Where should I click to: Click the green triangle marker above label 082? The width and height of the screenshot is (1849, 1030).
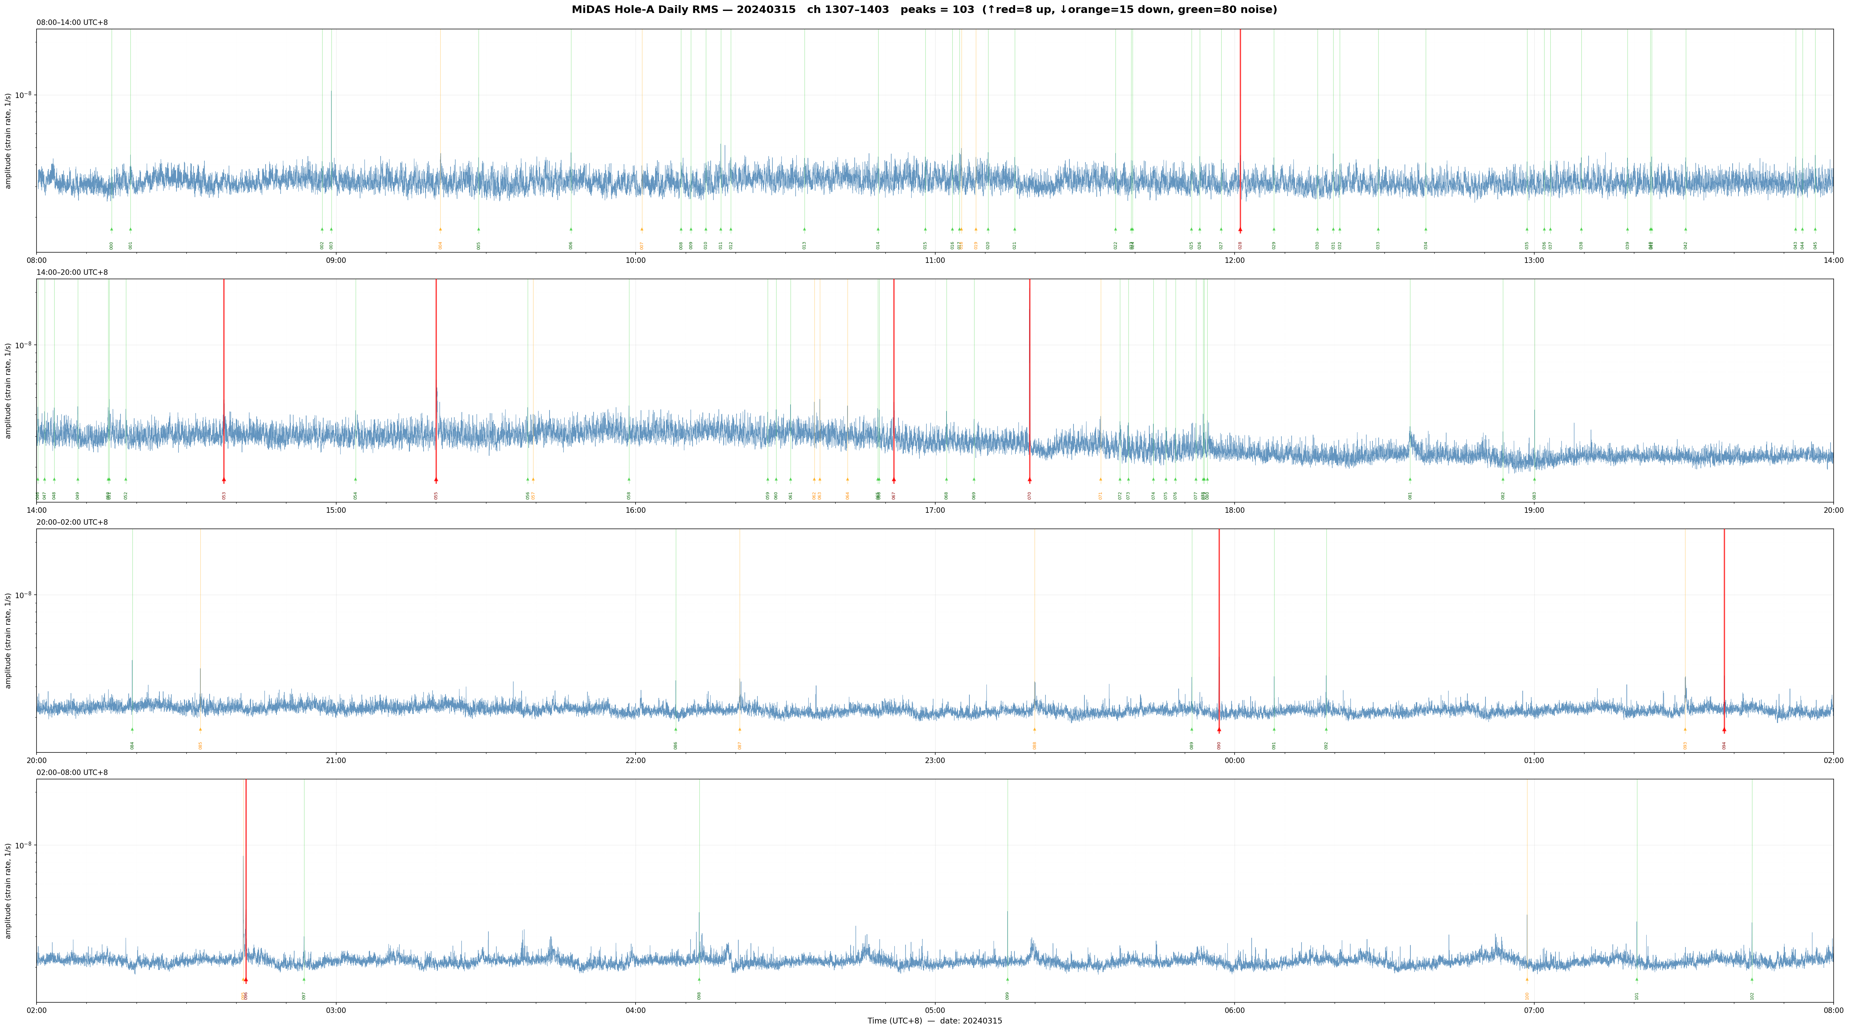1503,479
